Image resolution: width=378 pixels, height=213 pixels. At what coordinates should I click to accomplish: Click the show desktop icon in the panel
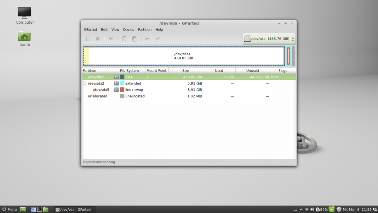coord(23,209)
